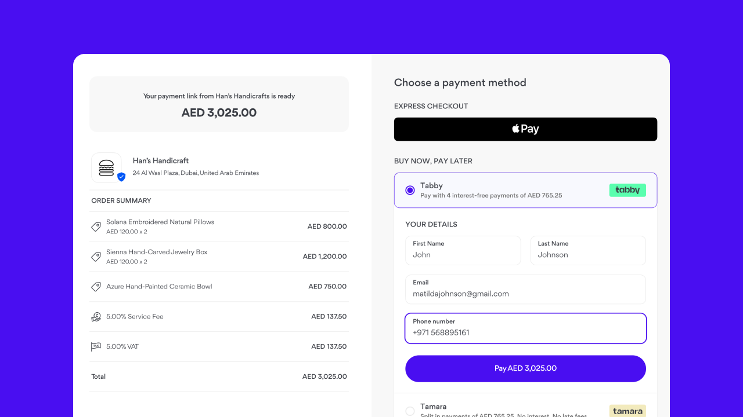Click 'Solana Embroidered Natural Pillows' item name

click(160, 222)
